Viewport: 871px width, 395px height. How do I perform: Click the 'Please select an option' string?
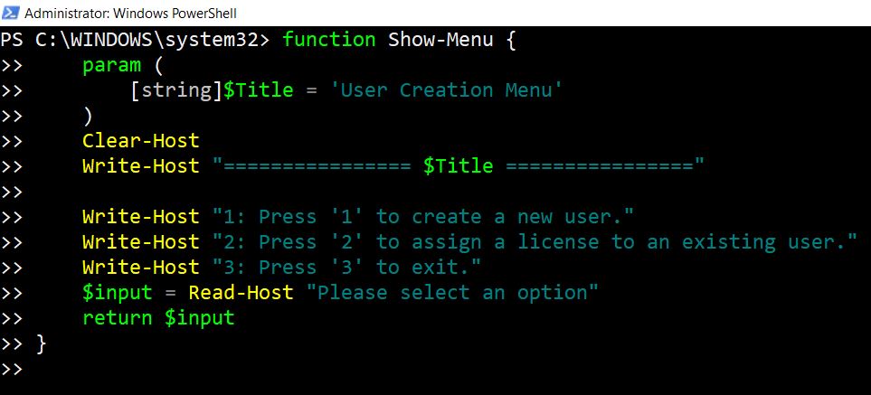point(458,293)
